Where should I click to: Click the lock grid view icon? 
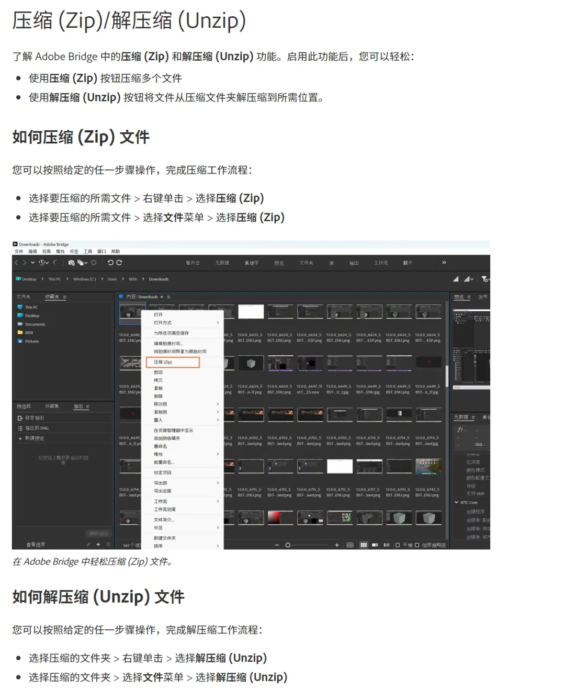point(350,545)
